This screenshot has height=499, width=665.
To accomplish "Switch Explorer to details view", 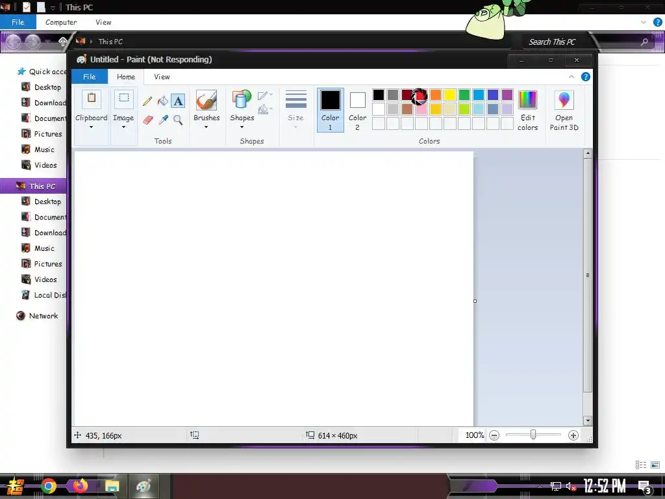I will 641,465.
